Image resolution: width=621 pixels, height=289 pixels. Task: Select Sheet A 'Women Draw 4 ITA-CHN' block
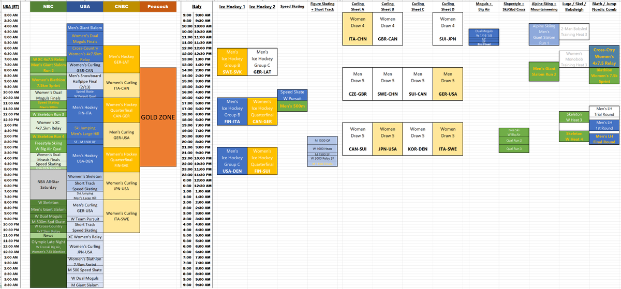point(358,28)
